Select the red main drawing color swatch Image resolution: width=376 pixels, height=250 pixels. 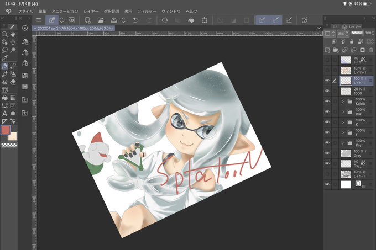[6, 130]
